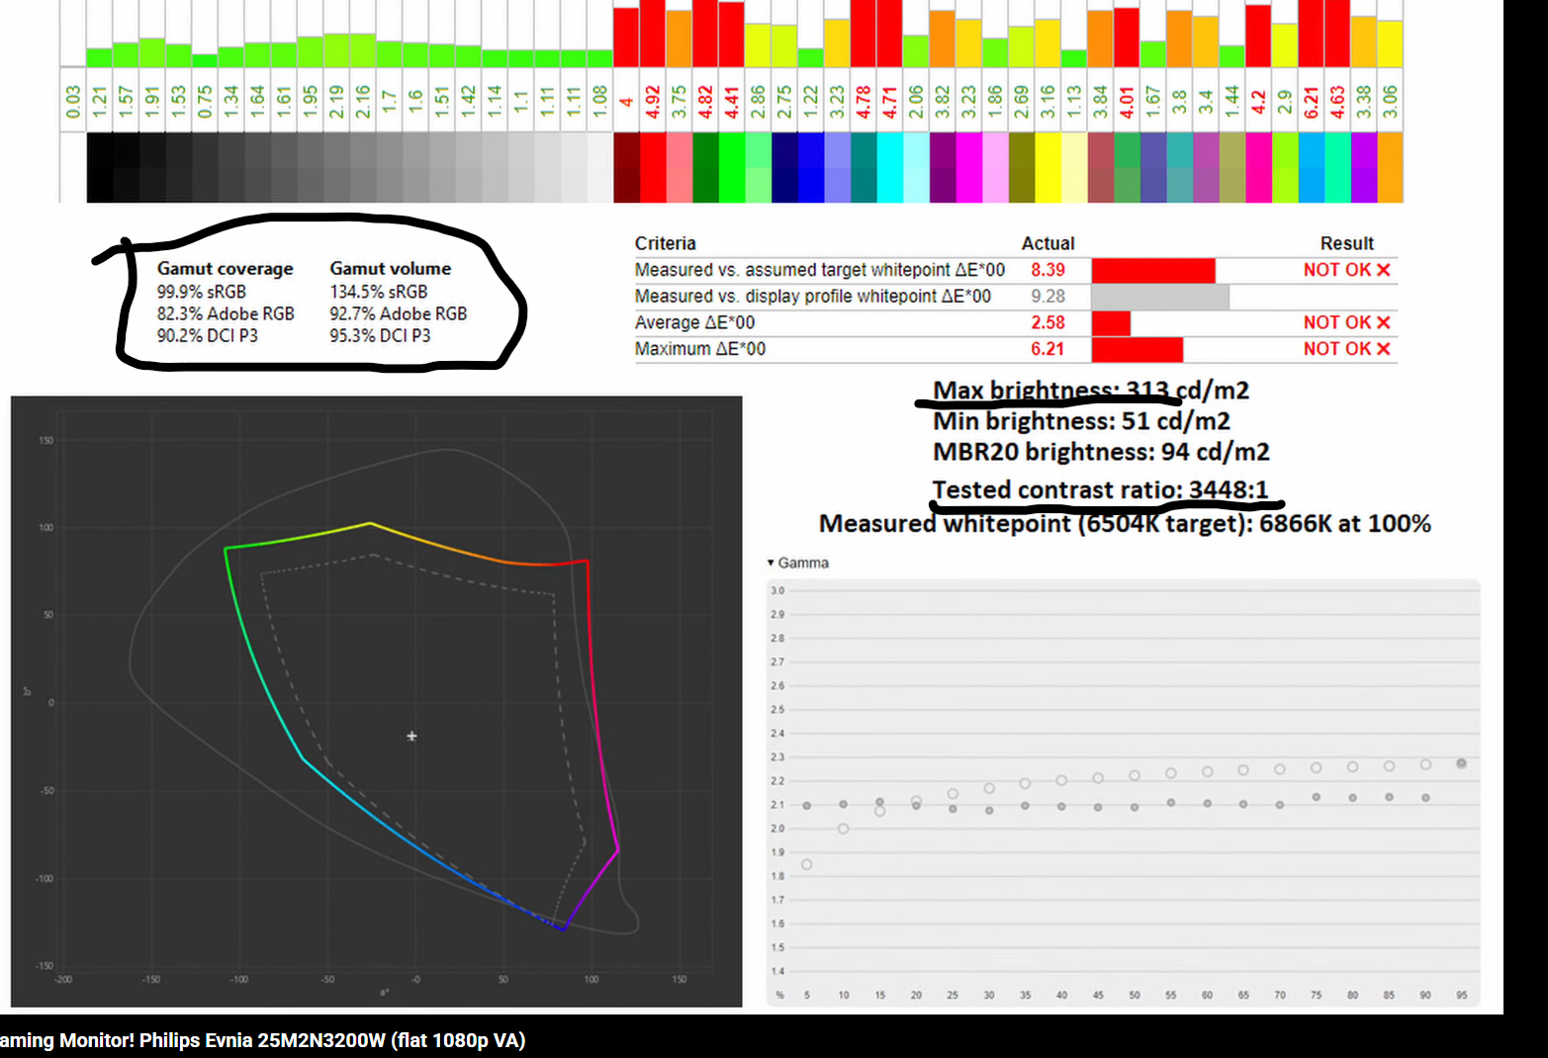1548x1058 pixels.
Task: Select the display profile whitepoint row label
Action: point(813,296)
